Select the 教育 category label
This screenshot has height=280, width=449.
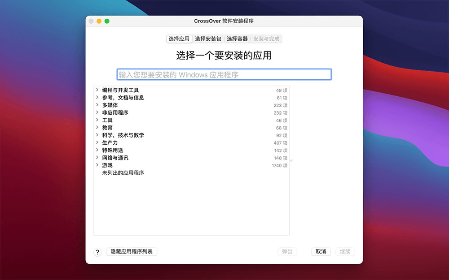click(107, 127)
